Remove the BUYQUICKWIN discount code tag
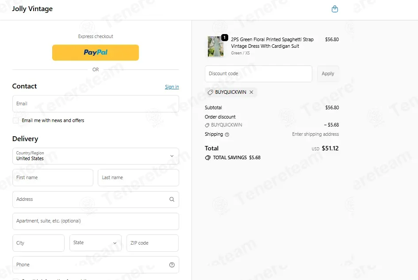This screenshot has height=280, width=418. [x=251, y=92]
